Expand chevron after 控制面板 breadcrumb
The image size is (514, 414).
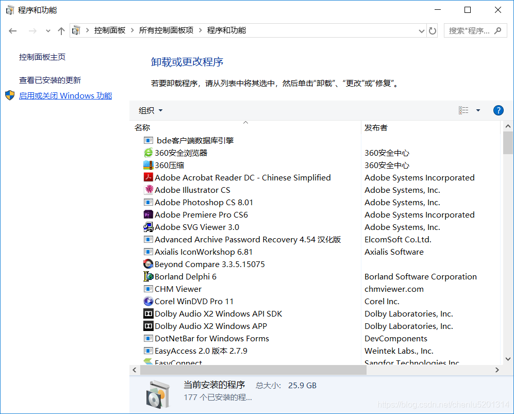pyautogui.click(x=132, y=30)
